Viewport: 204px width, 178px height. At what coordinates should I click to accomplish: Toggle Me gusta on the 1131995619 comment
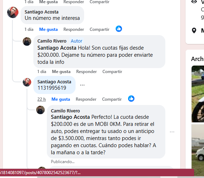pos(61,99)
